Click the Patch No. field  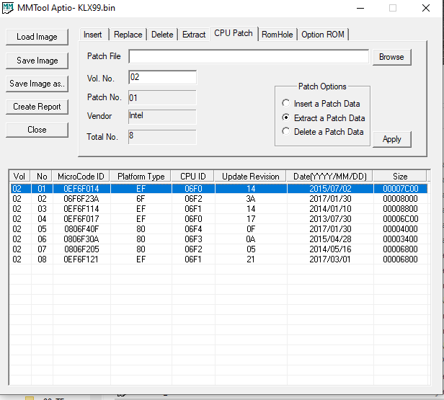162,98
